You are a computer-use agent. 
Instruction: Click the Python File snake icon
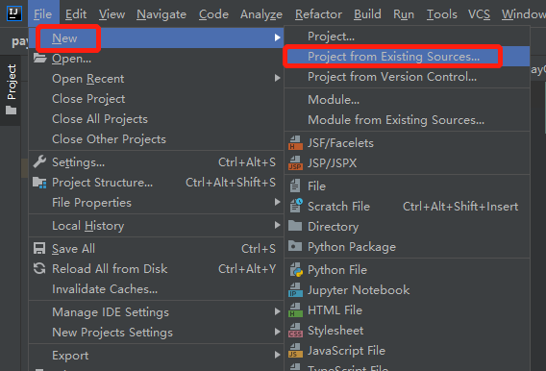pos(296,270)
